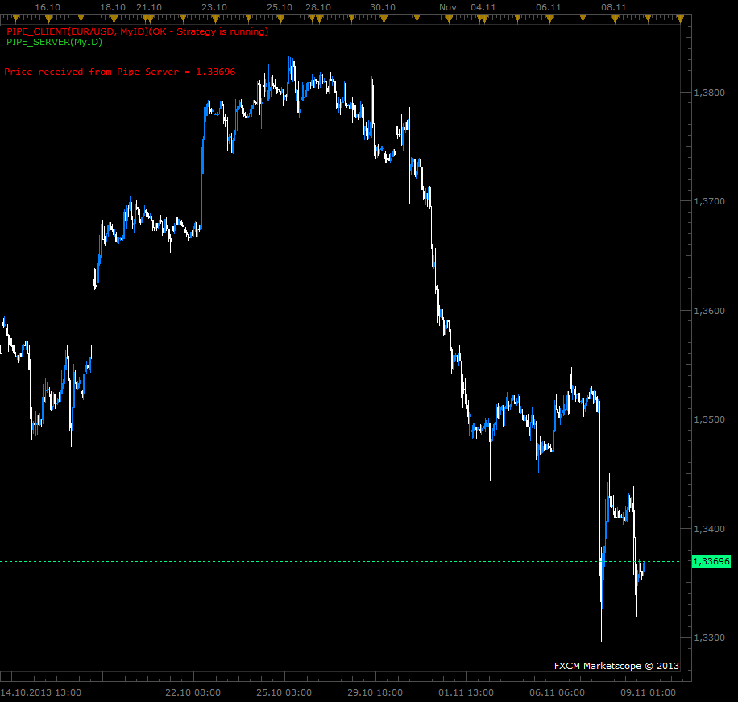Click the 1,3700 price axis label

(x=709, y=201)
